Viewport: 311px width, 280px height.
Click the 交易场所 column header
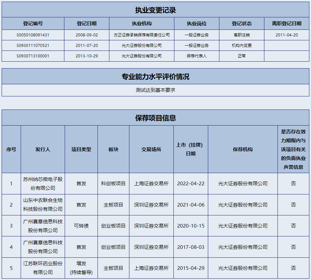point(151,149)
